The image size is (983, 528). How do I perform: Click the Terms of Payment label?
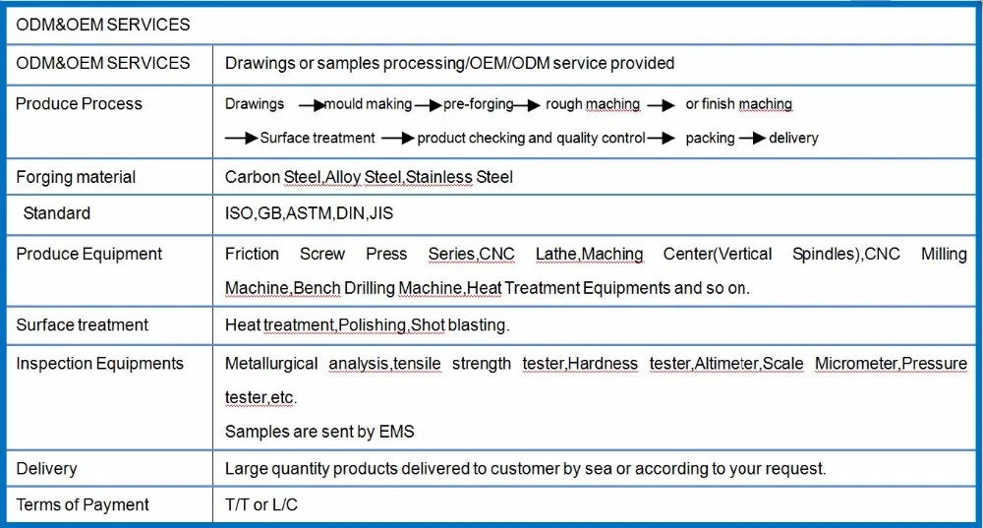83,504
